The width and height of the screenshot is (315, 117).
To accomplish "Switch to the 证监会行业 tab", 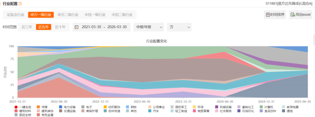I will pyautogui.click(x=15, y=15).
